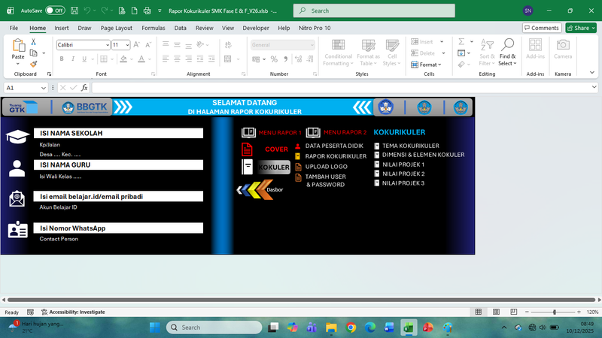Open the Formulas ribbon tab
602x338 pixels.
153,28
